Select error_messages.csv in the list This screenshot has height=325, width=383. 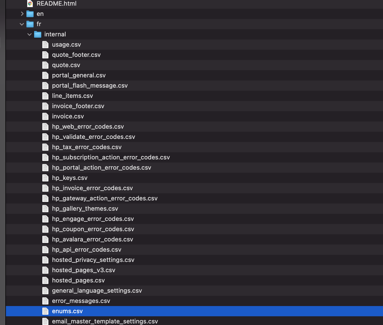81,301
